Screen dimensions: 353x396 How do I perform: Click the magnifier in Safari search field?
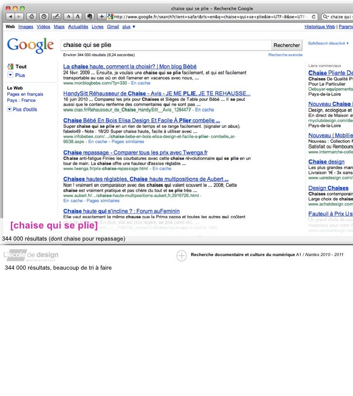(325, 16)
